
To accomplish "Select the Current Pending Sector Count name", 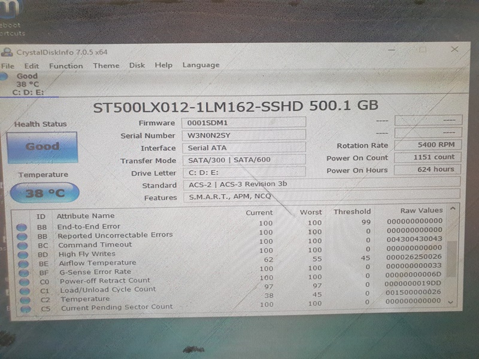I will point(117,308).
